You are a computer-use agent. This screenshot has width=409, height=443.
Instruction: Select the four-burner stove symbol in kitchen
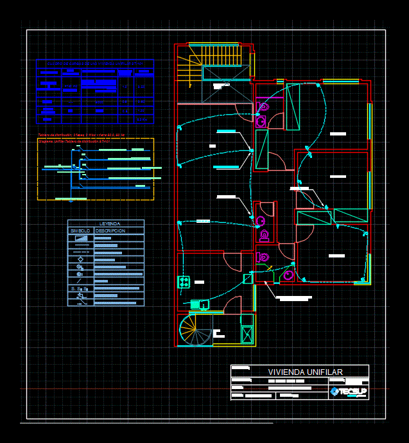tap(184, 282)
